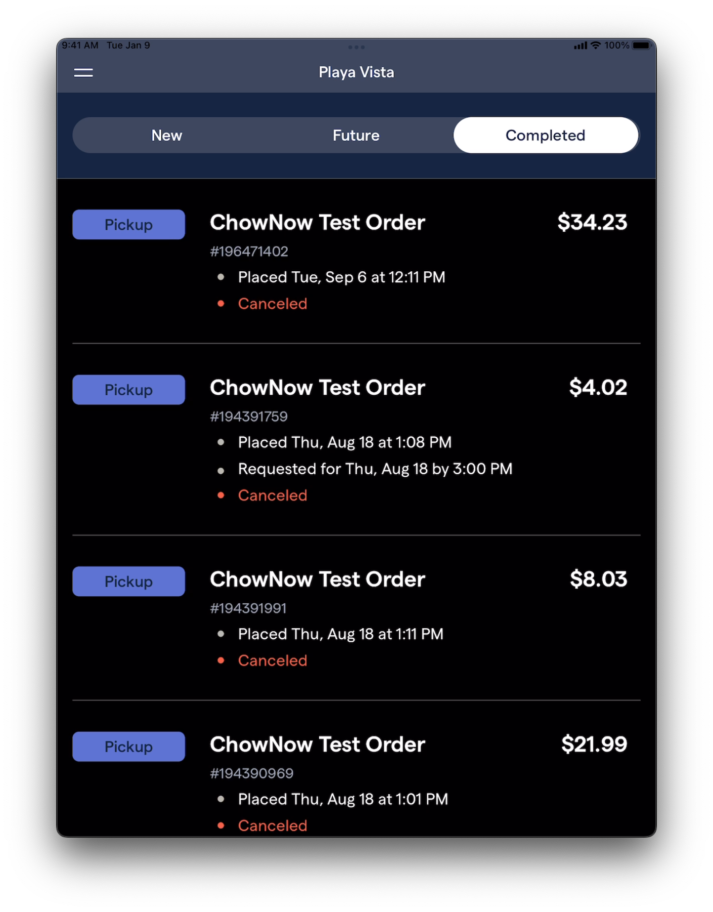Select the Completed tab
The height and width of the screenshot is (912, 713).
pyautogui.click(x=545, y=135)
